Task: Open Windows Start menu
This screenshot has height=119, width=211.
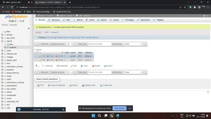Action: (93, 116)
